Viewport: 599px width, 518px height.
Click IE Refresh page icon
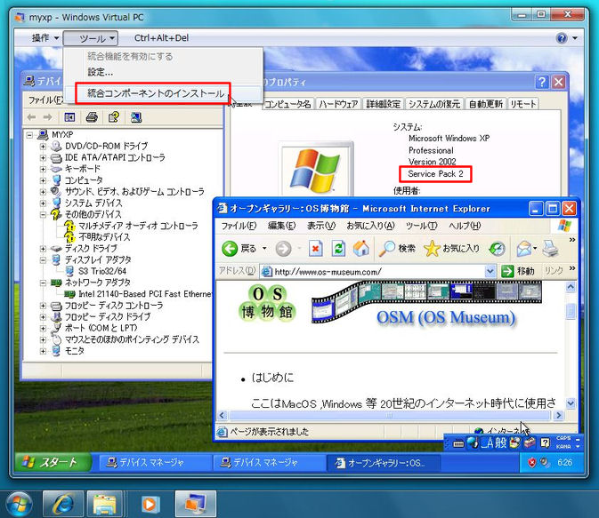(x=338, y=249)
